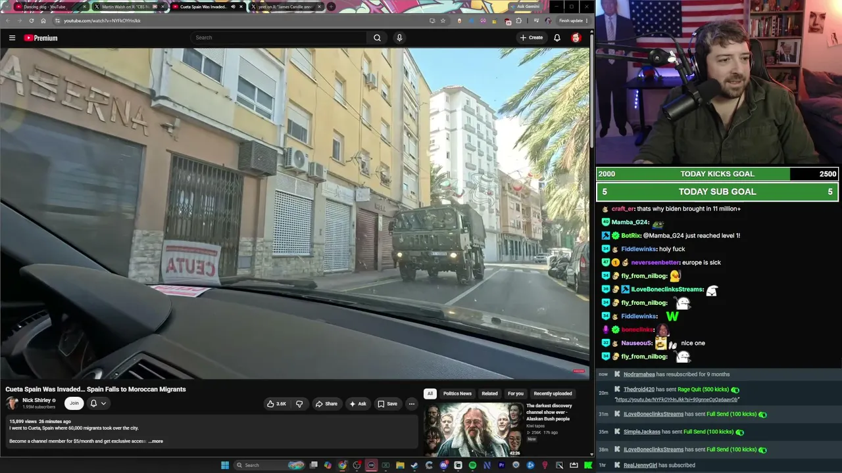This screenshot has width=842, height=473.
Task: Save the video to a playlist
Action: [x=387, y=403]
